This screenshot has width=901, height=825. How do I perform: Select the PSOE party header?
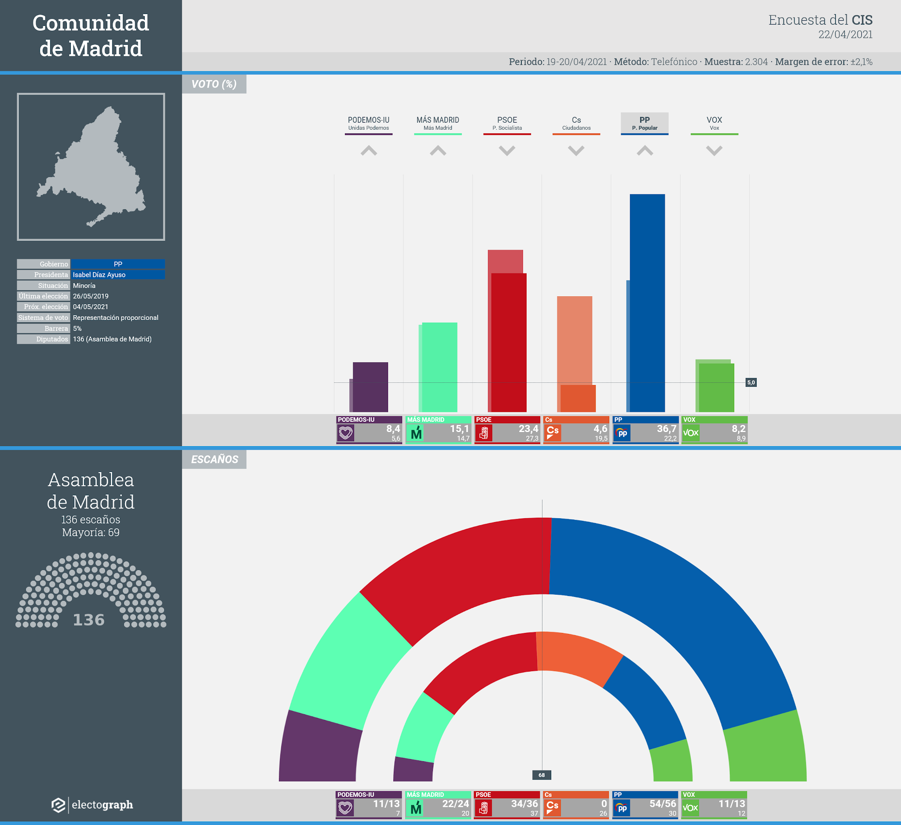[x=507, y=124]
